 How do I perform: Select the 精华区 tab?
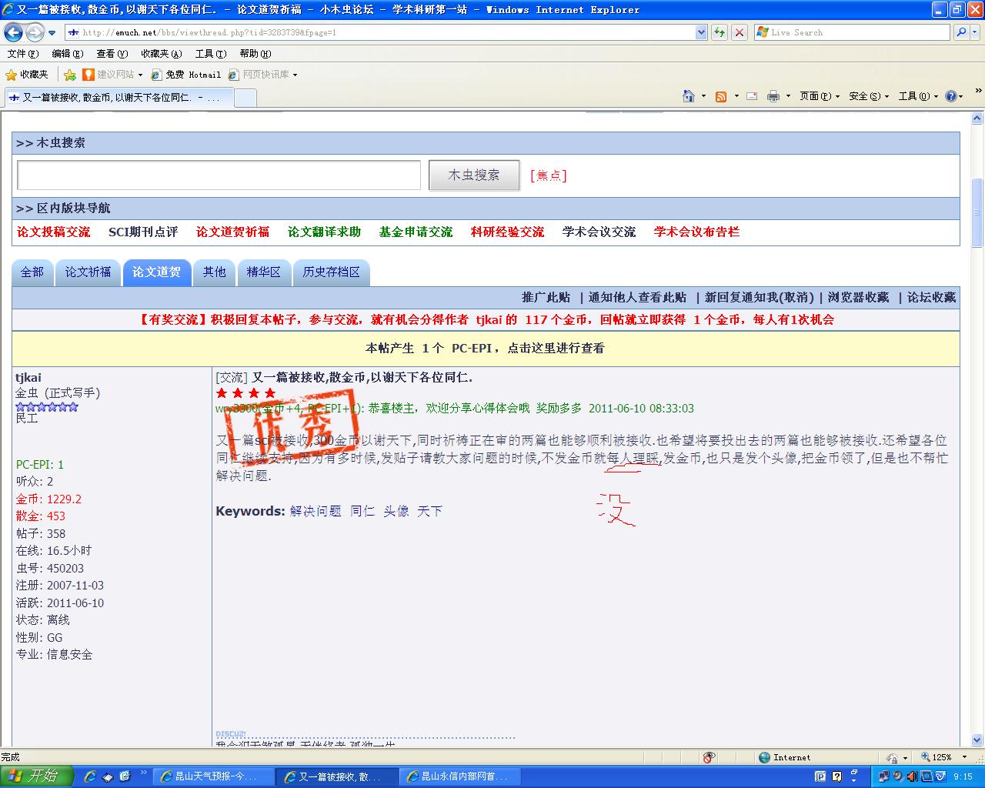click(x=263, y=272)
